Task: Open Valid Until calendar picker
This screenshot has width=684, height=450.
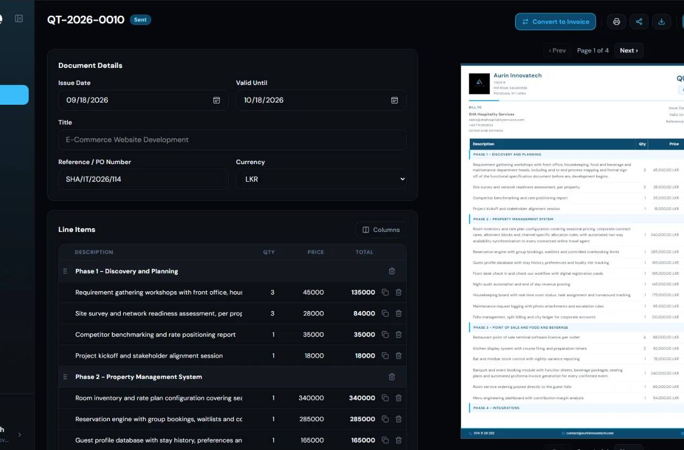Action: click(394, 100)
